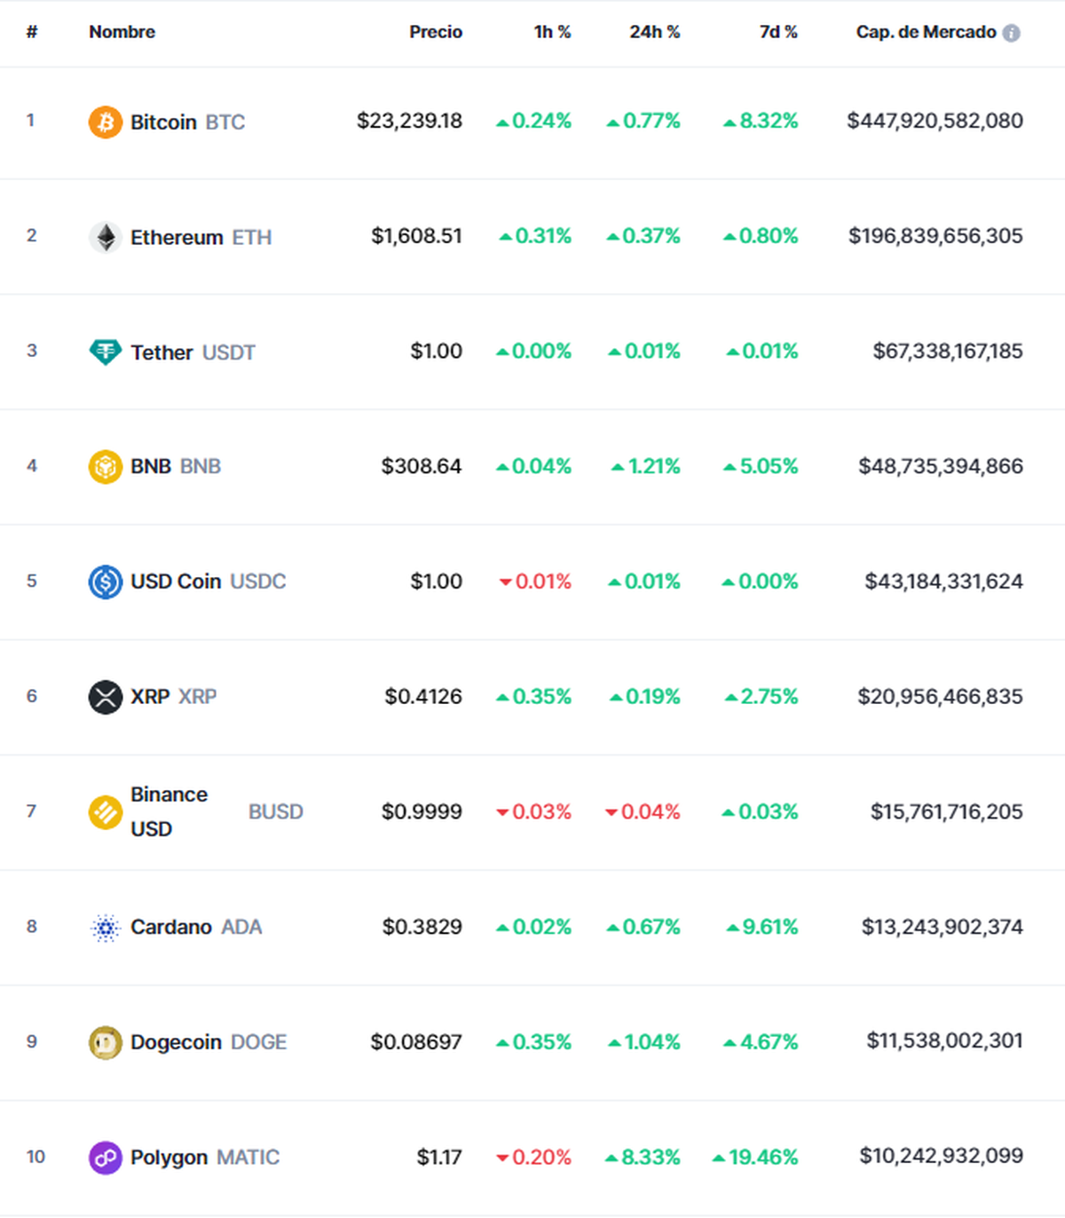Sort by the 7d % column header
This screenshot has width=1065, height=1218.
pyautogui.click(x=777, y=32)
